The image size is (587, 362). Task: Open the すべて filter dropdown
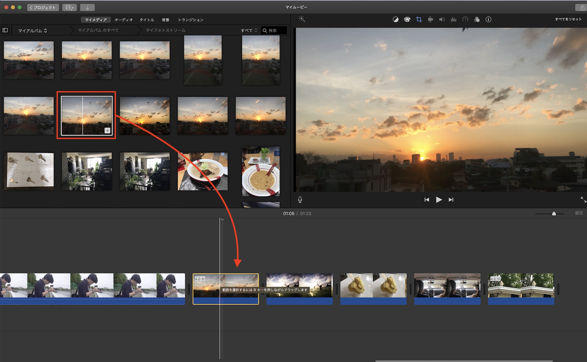[x=249, y=30]
